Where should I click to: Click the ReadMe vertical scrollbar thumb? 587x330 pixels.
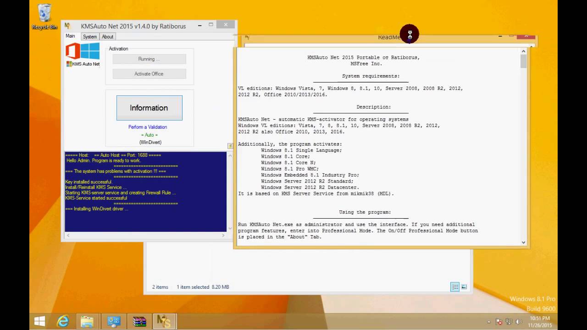[x=524, y=61]
